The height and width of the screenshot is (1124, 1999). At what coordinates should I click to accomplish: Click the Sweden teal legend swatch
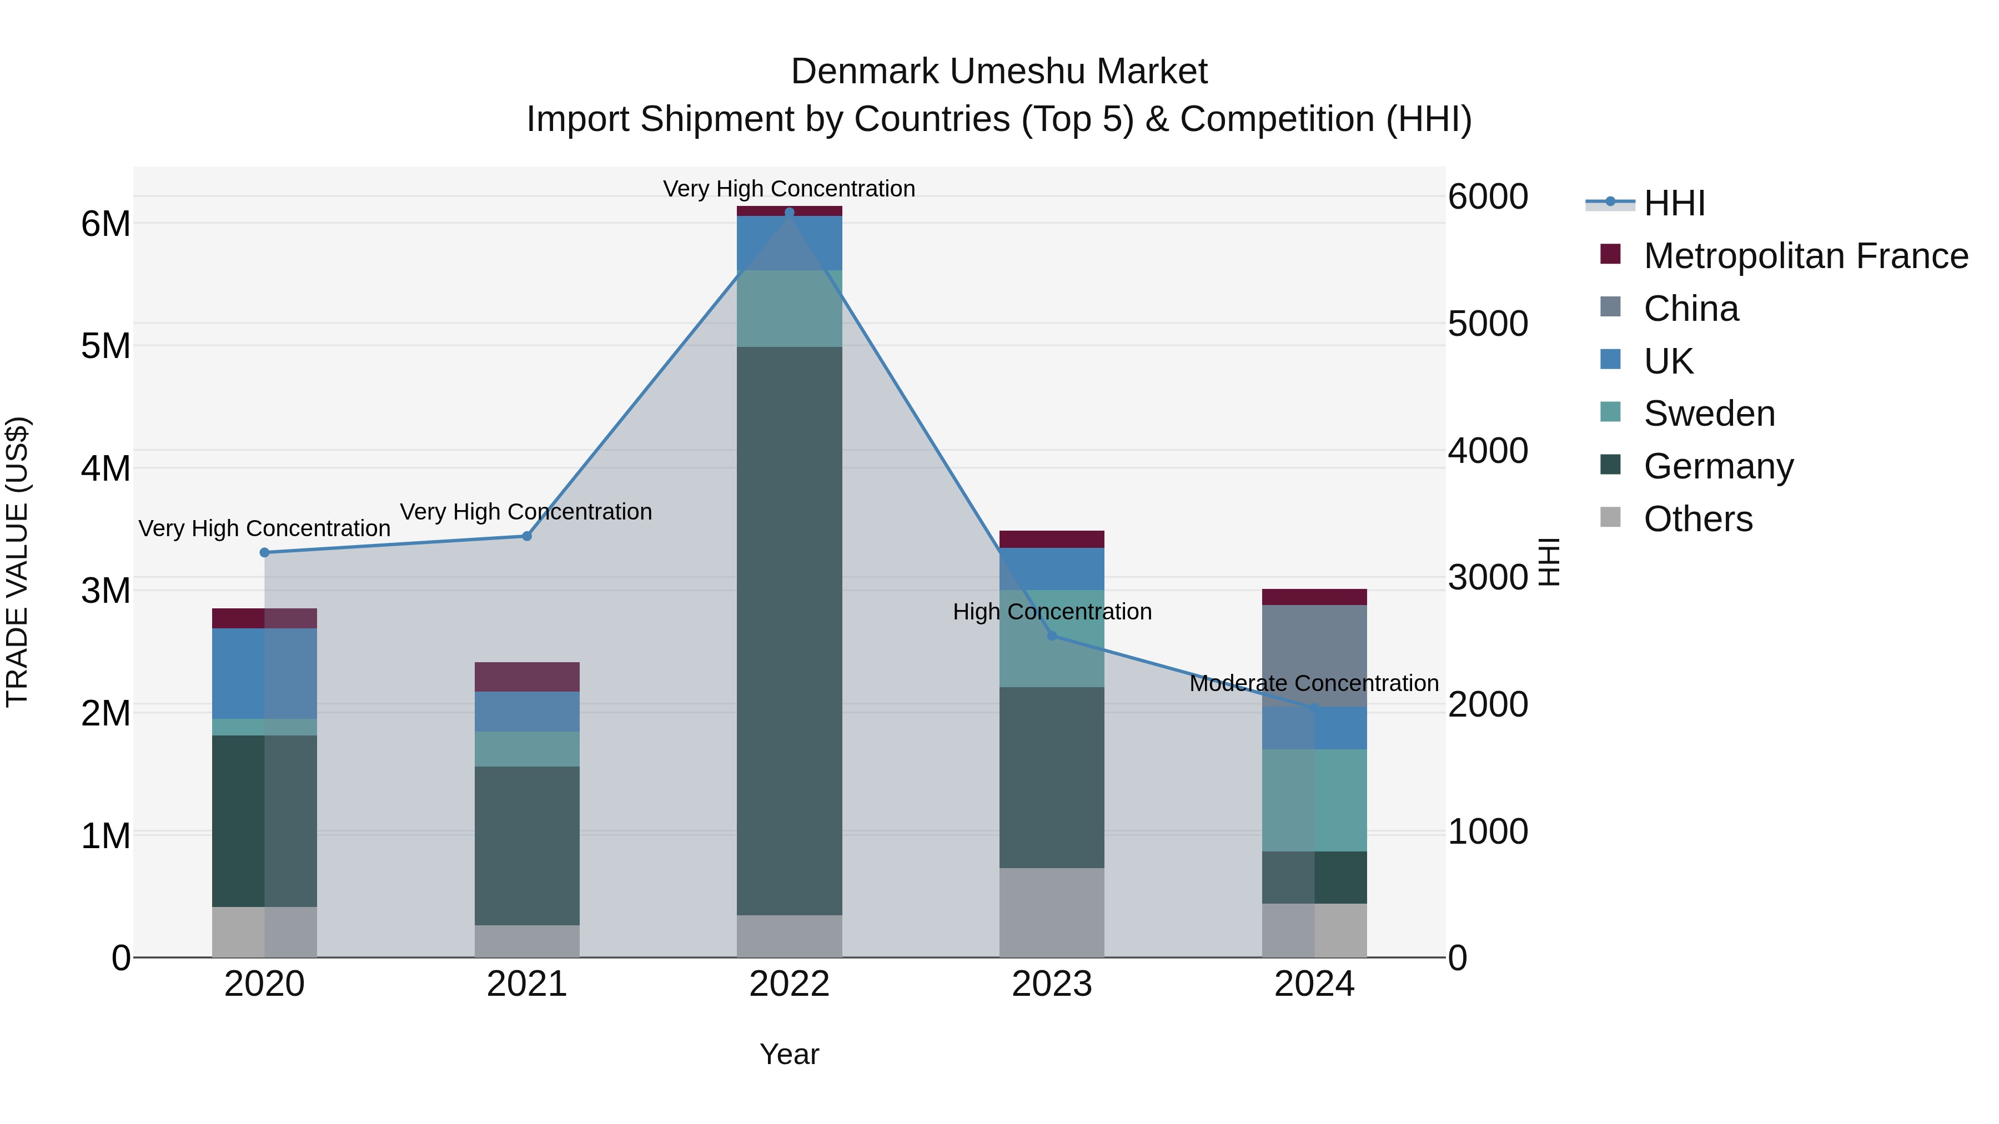[1610, 412]
